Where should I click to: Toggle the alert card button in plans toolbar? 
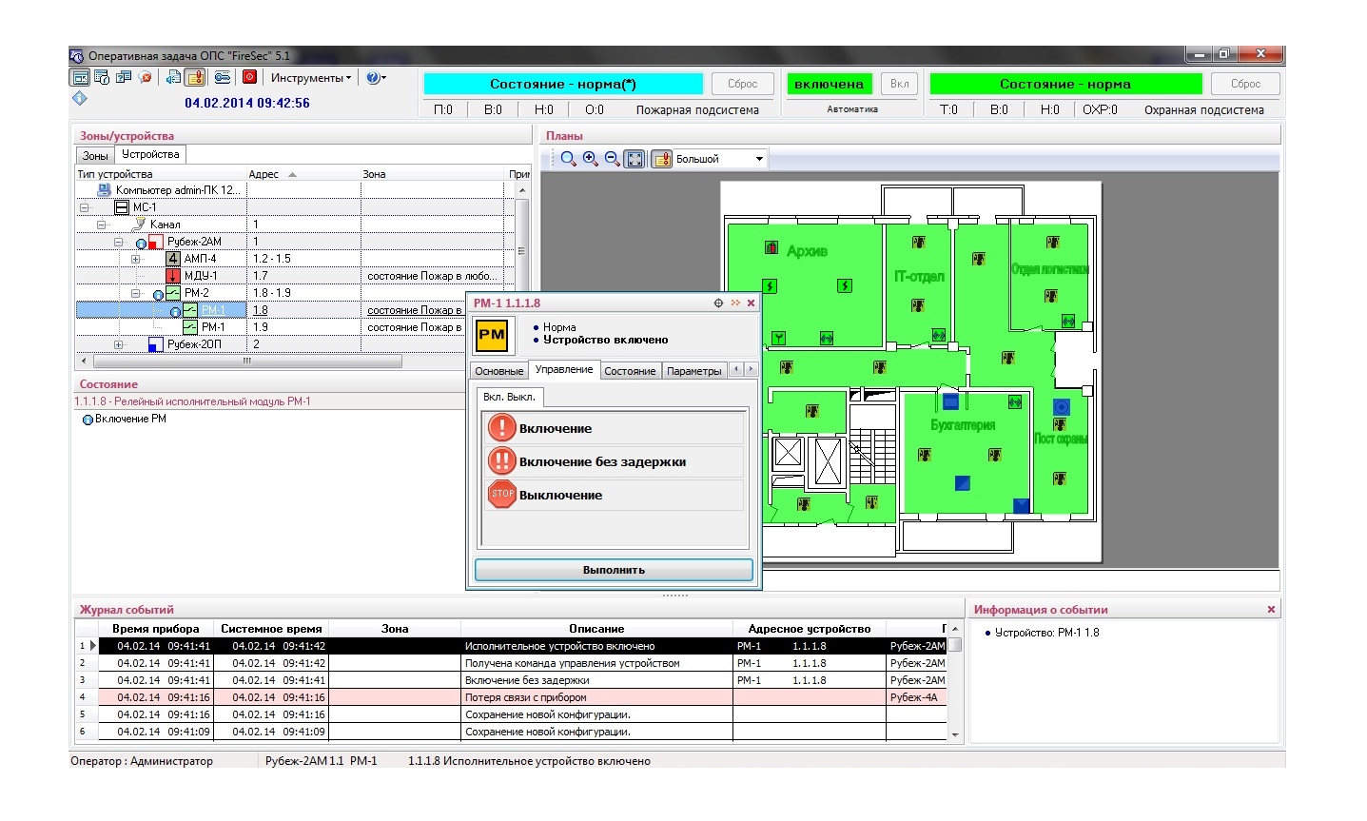[662, 159]
